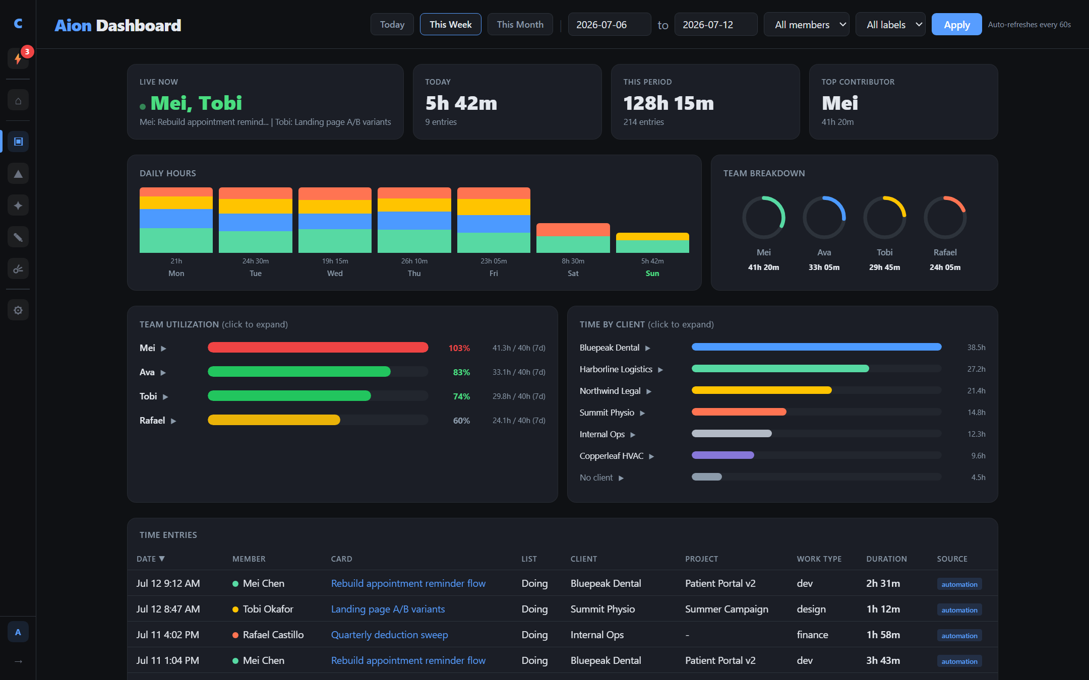Click Rafael's yellow 60% utilization bar
1089x680 pixels.
tap(274, 420)
